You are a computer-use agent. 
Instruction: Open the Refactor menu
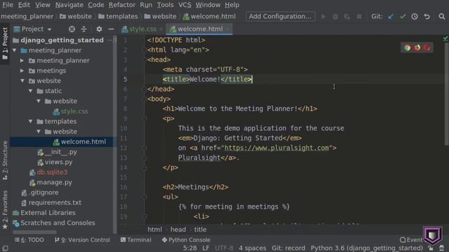point(121,5)
